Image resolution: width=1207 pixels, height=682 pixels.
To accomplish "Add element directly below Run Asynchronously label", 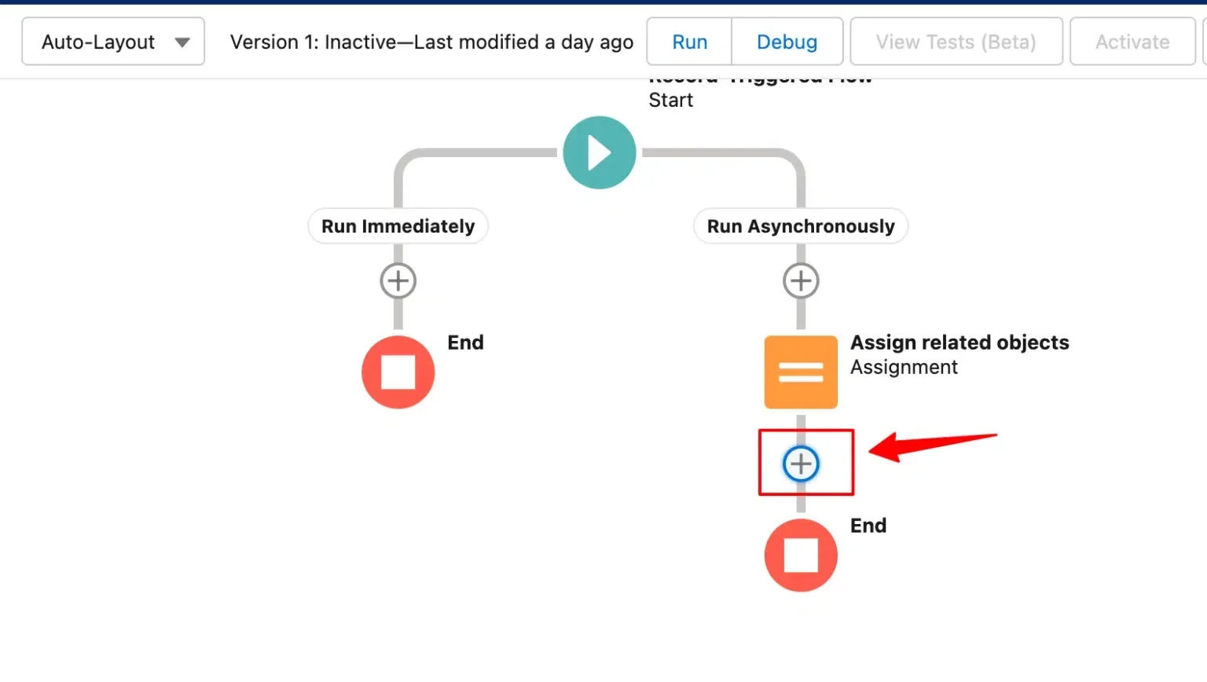I will 801,280.
